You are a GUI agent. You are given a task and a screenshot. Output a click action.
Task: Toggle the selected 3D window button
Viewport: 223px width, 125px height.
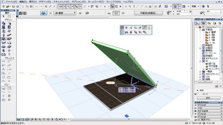coord(175,7)
